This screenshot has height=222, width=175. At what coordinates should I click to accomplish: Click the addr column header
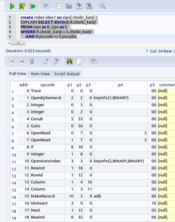pyautogui.click(x=24, y=85)
